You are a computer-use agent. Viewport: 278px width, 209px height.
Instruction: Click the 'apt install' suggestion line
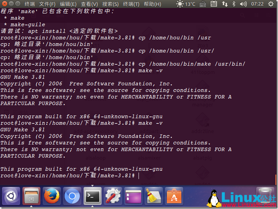(x=59, y=31)
